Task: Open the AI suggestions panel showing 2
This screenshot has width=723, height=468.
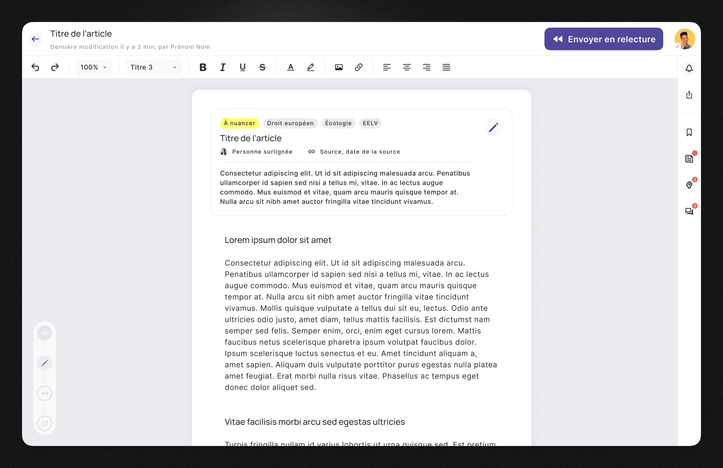Action: pyautogui.click(x=689, y=185)
